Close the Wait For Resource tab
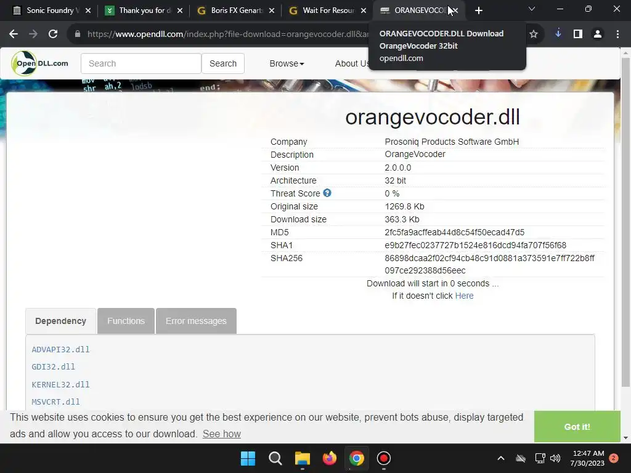Screen dimensions: 631x473 click(364, 10)
